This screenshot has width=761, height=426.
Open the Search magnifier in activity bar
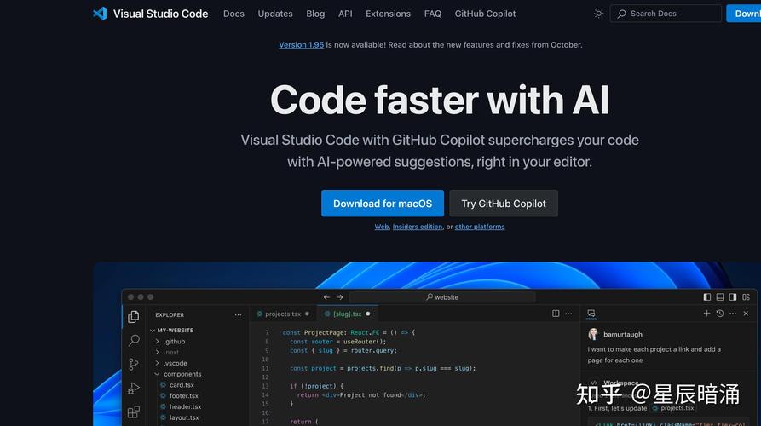click(x=134, y=341)
